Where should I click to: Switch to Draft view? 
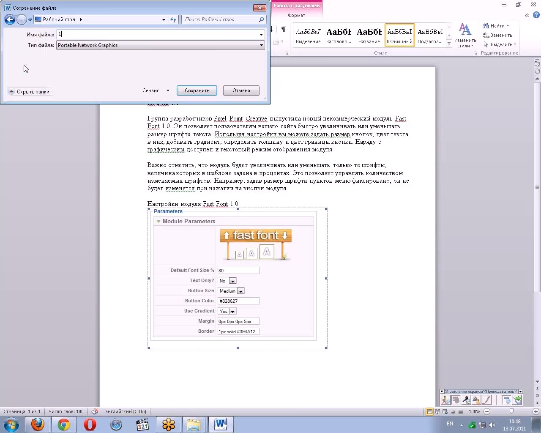click(x=461, y=411)
